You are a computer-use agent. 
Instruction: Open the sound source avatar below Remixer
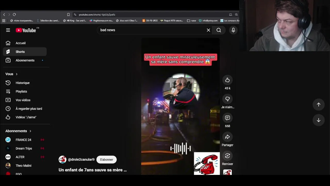pos(227,172)
